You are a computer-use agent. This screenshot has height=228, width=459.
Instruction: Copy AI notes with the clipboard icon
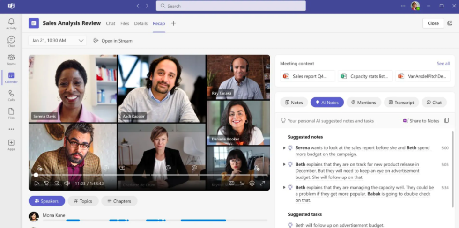(x=447, y=121)
